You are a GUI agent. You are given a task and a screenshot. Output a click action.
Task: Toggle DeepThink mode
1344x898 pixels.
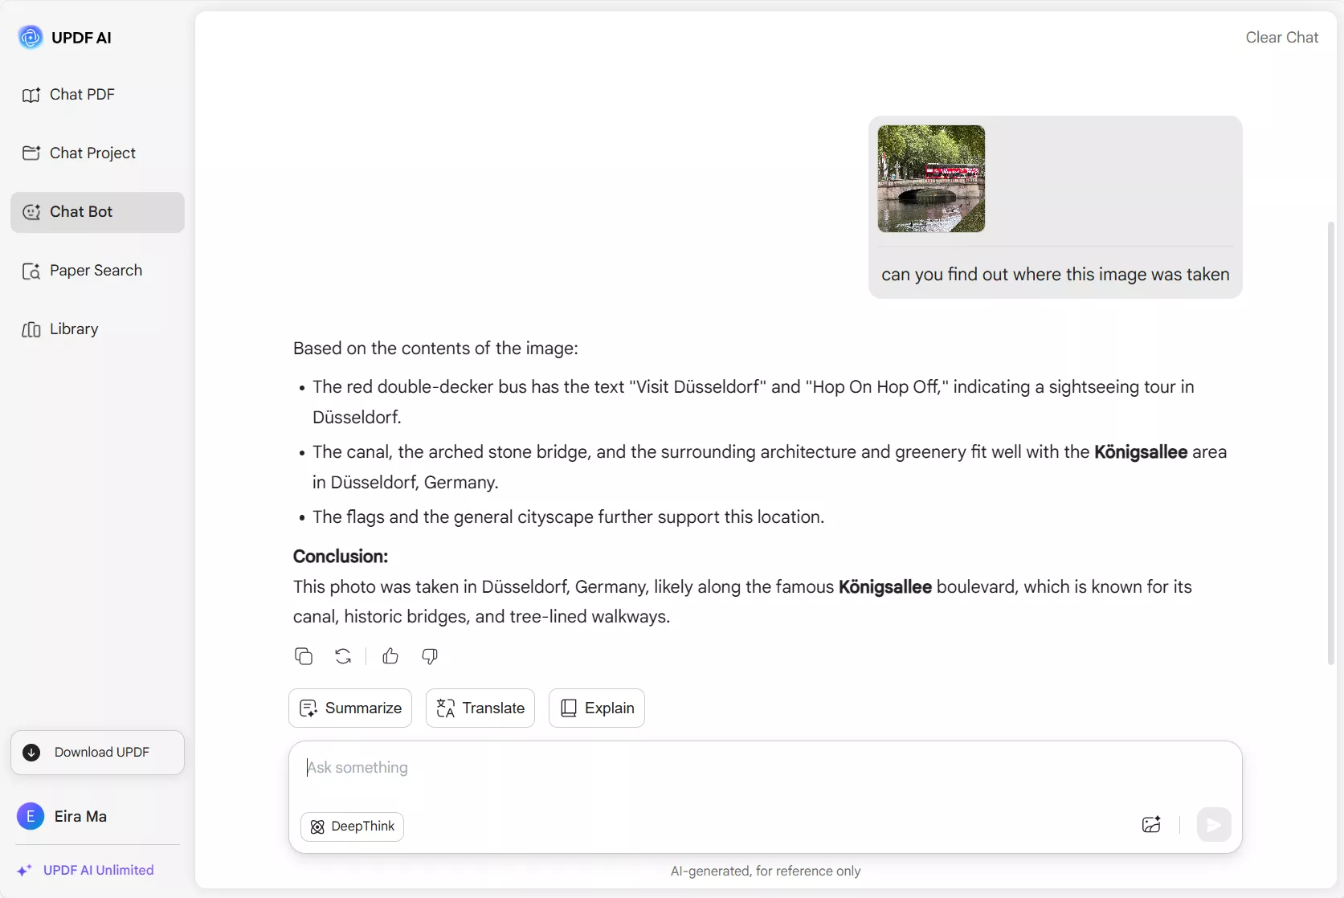point(352,827)
